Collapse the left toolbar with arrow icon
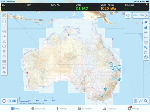The image size is (150, 112). (x=4, y=16)
